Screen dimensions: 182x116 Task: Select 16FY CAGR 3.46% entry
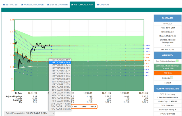point(60,68)
